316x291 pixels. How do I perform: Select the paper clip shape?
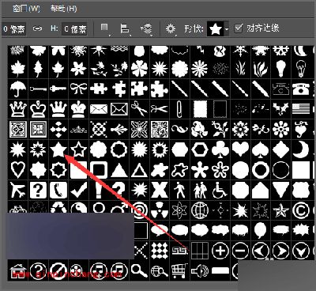click(x=179, y=109)
